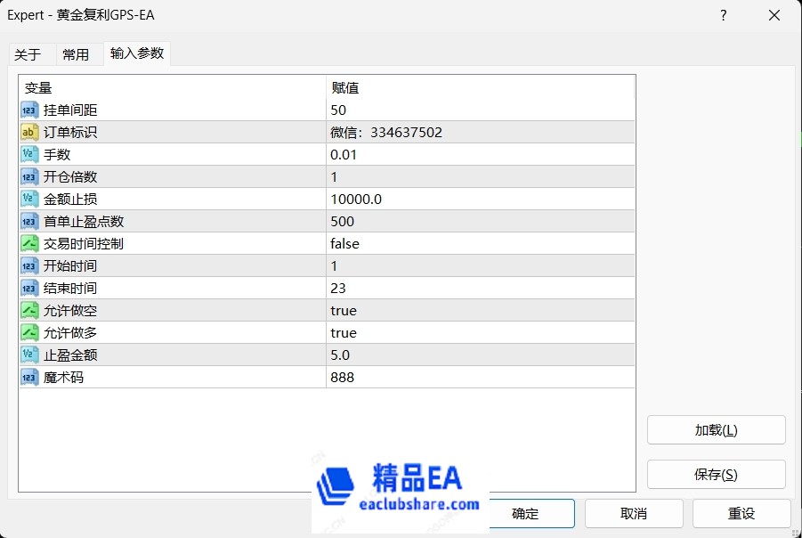Viewport: 802px width, 538px height.
Task: Click the string icon beside 订单标识
Action: coord(28,133)
